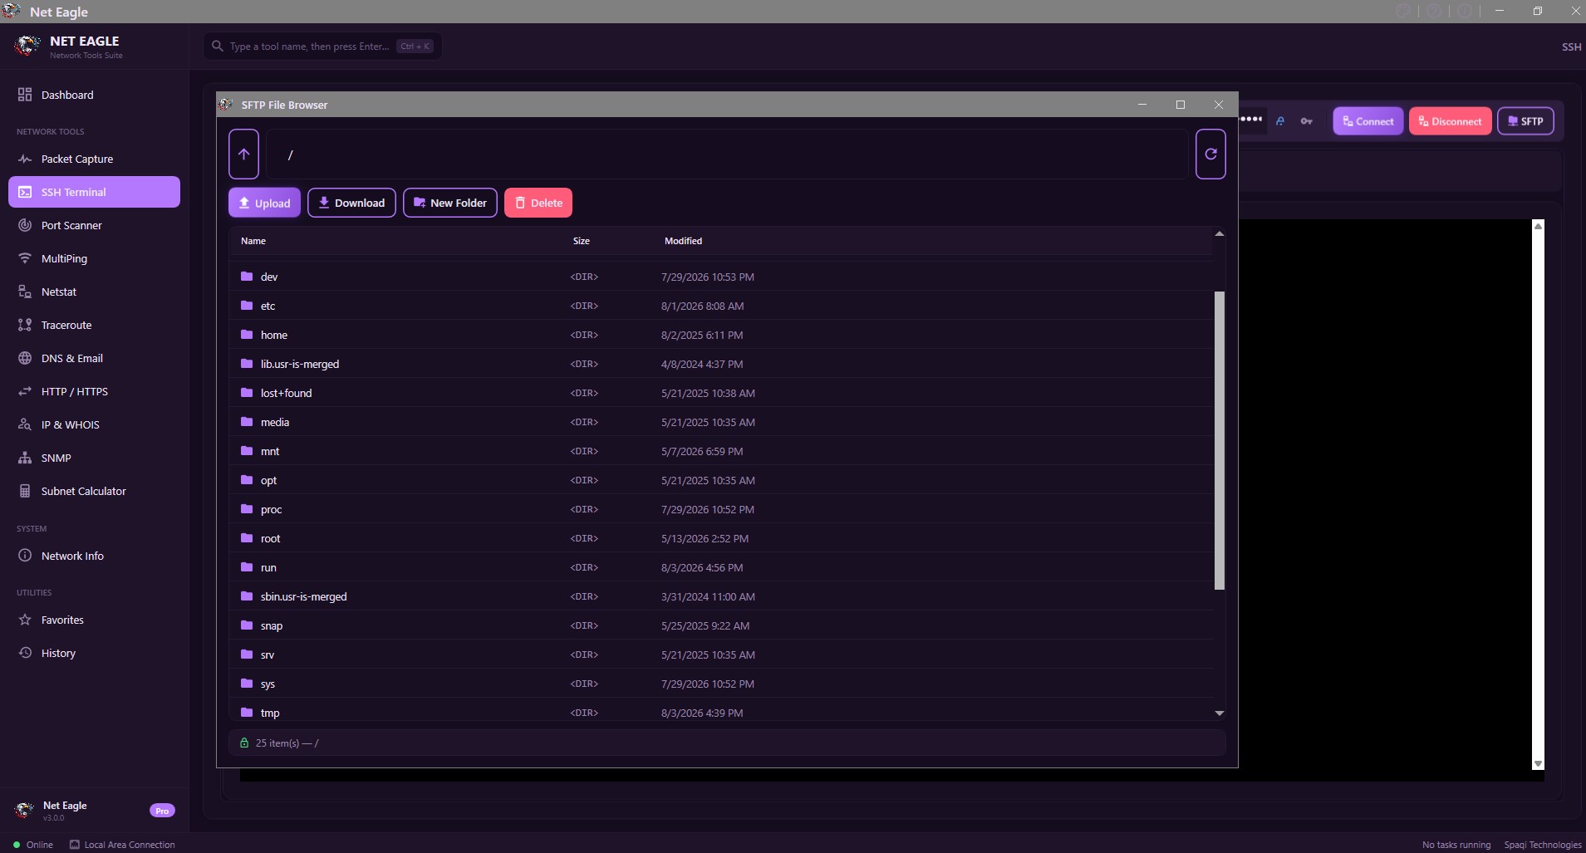Screen dimensions: 1586x853
Task: Select the snap folder row
Action: click(721, 625)
